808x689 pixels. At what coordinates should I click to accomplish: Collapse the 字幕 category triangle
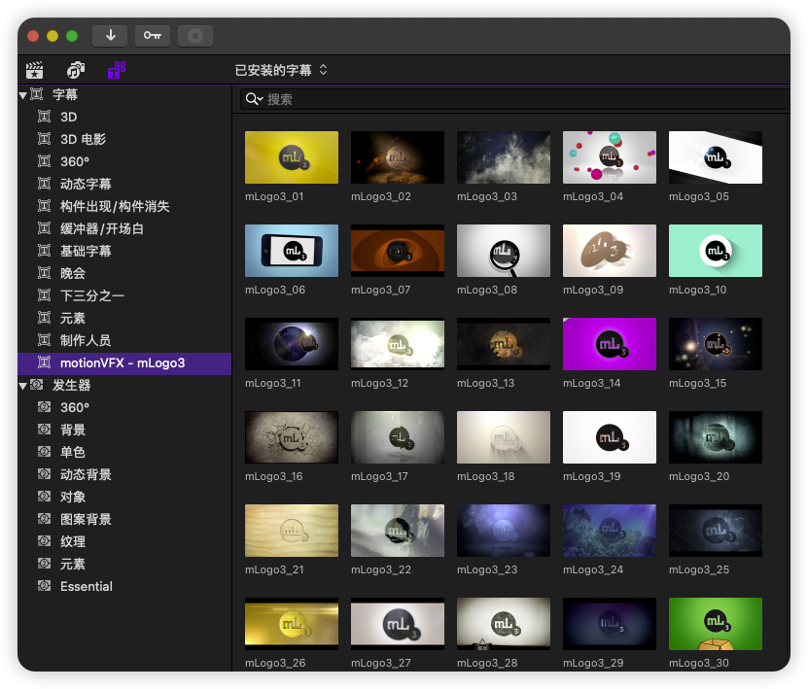(x=22, y=95)
